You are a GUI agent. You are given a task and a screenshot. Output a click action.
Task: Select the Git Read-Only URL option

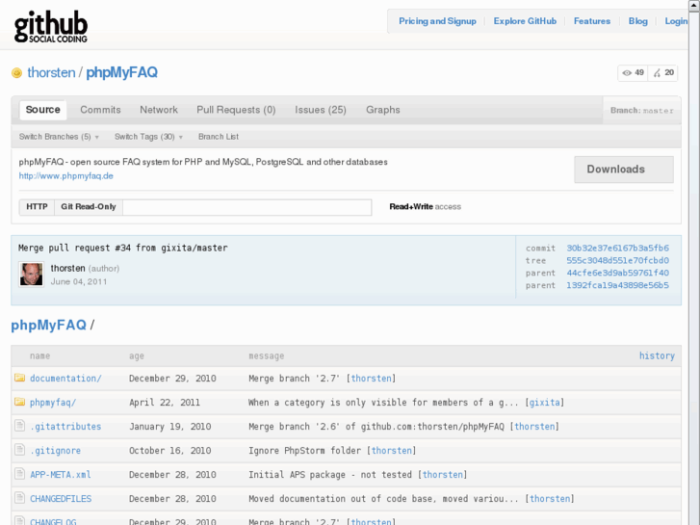coord(89,207)
